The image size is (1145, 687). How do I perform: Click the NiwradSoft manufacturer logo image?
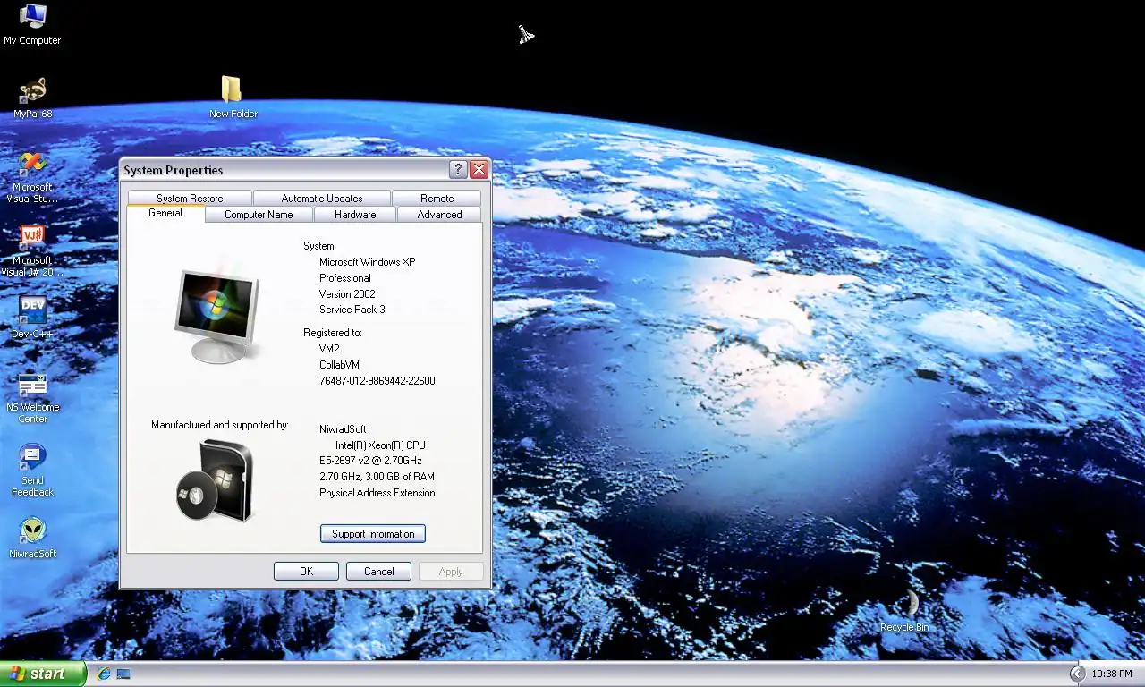[x=215, y=480]
